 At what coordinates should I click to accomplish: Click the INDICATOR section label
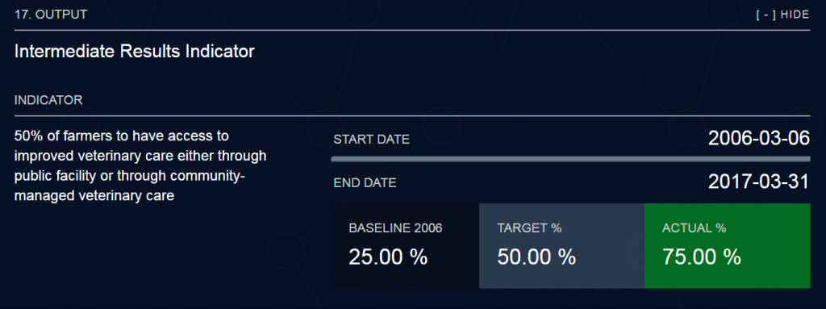[48, 100]
